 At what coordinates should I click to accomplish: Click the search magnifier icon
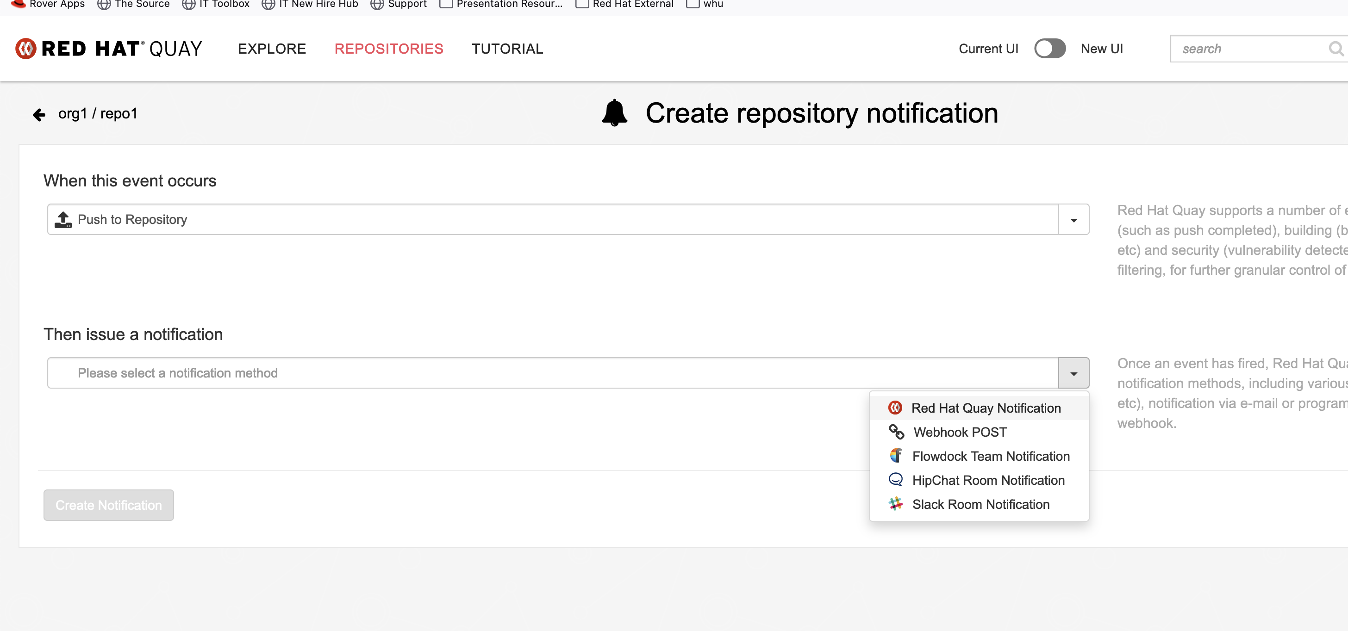(1335, 49)
